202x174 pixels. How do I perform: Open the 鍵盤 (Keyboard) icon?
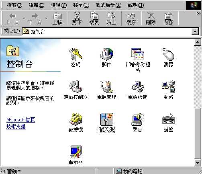click(x=168, y=123)
